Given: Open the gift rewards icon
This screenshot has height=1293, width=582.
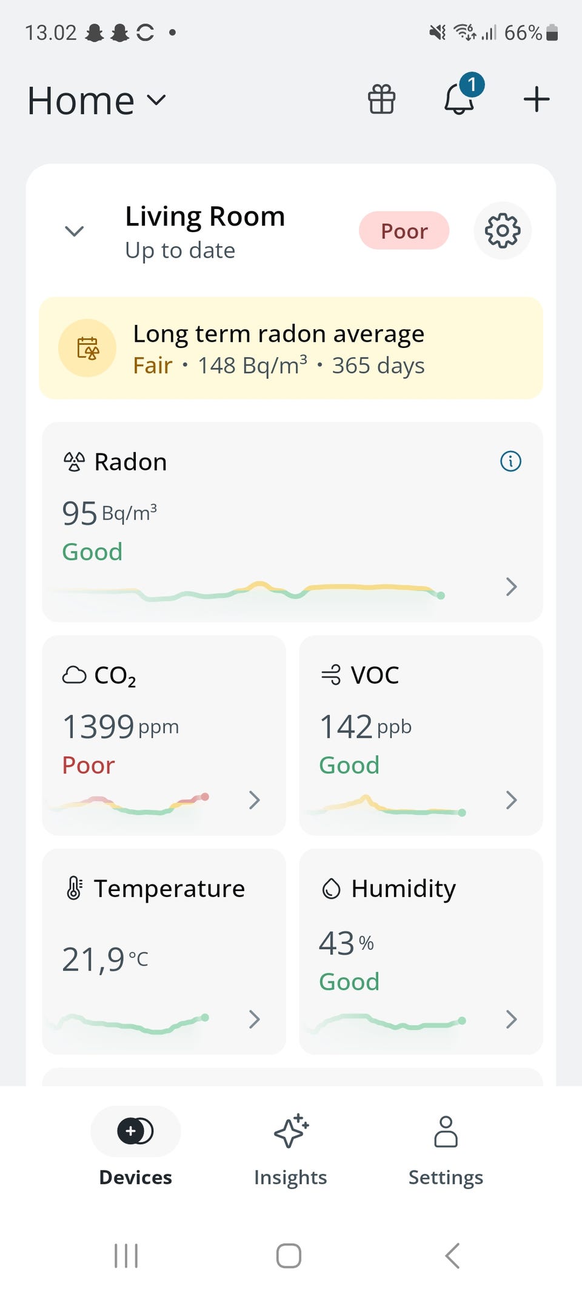Looking at the screenshot, I should tap(381, 100).
